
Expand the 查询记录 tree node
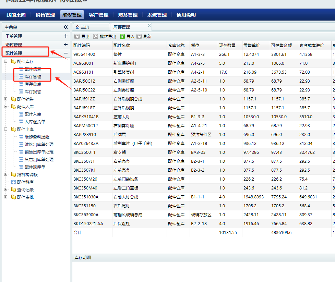point(5,189)
